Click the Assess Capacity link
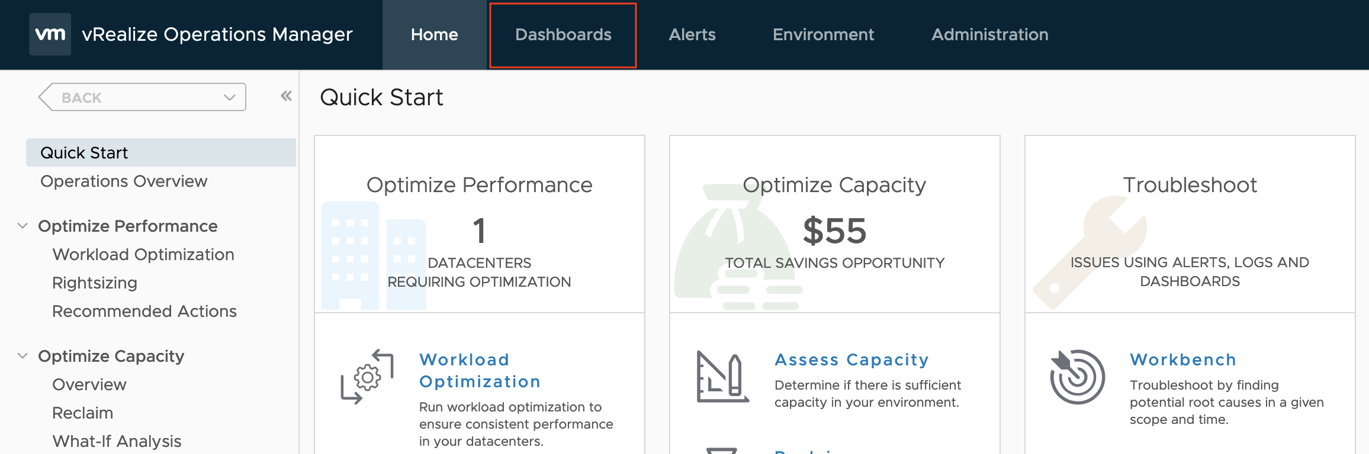Screen dimensions: 1369x454 tap(851, 359)
